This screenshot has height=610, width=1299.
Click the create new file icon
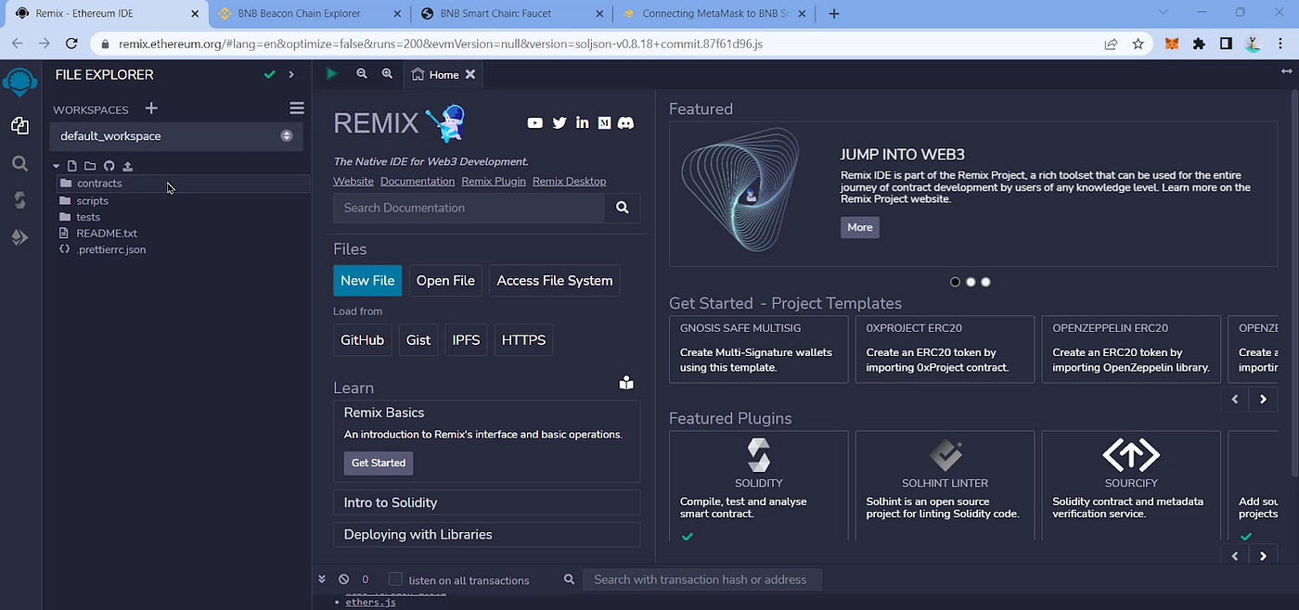[x=72, y=166]
